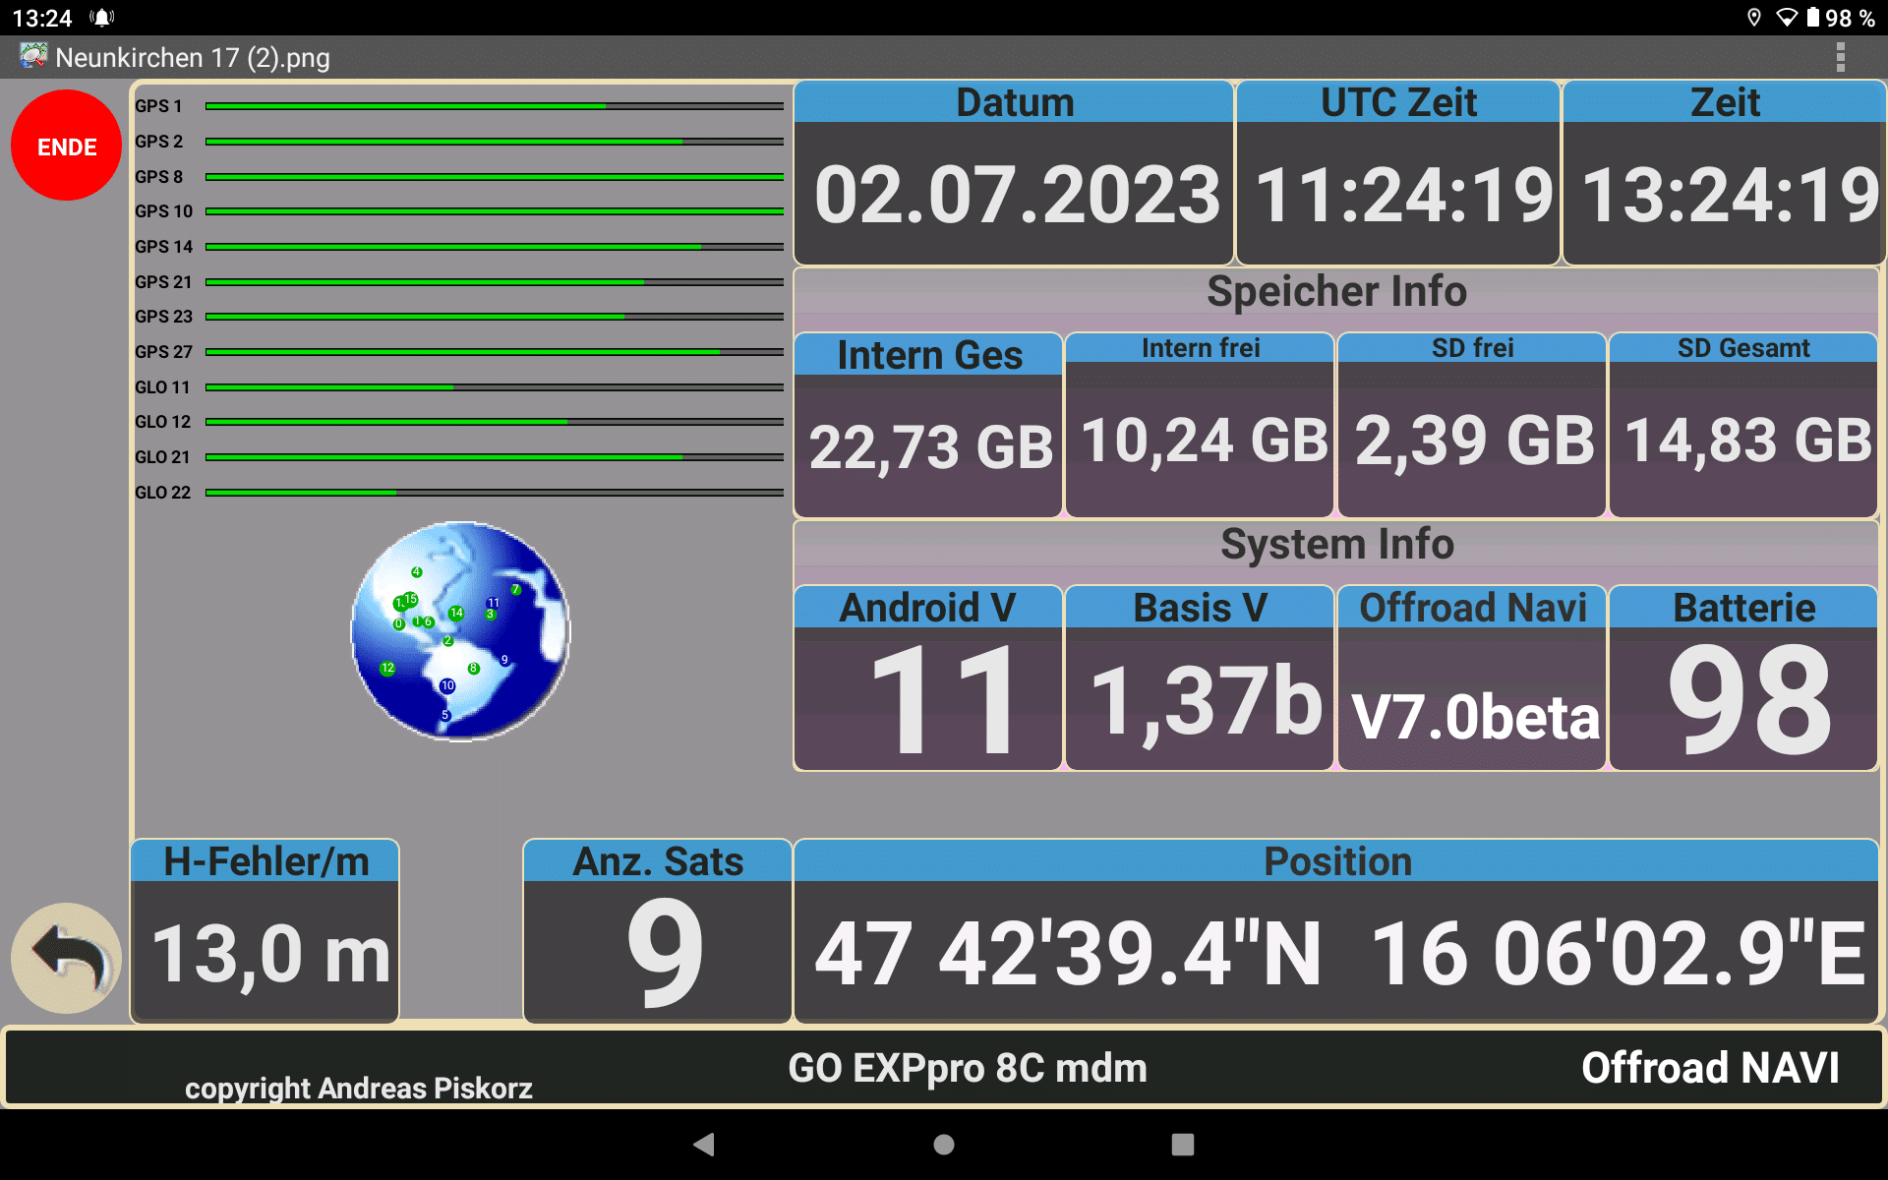Tap the Batterie 98 tile
1888x1180 pixels.
tap(1743, 678)
